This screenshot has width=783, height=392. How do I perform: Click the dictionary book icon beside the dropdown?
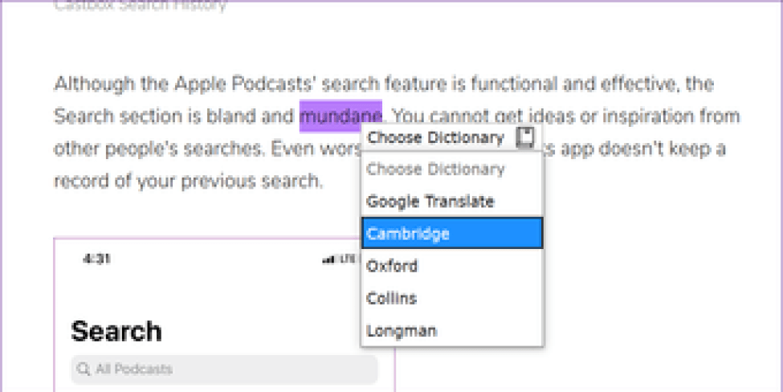(x=524, y=137)
